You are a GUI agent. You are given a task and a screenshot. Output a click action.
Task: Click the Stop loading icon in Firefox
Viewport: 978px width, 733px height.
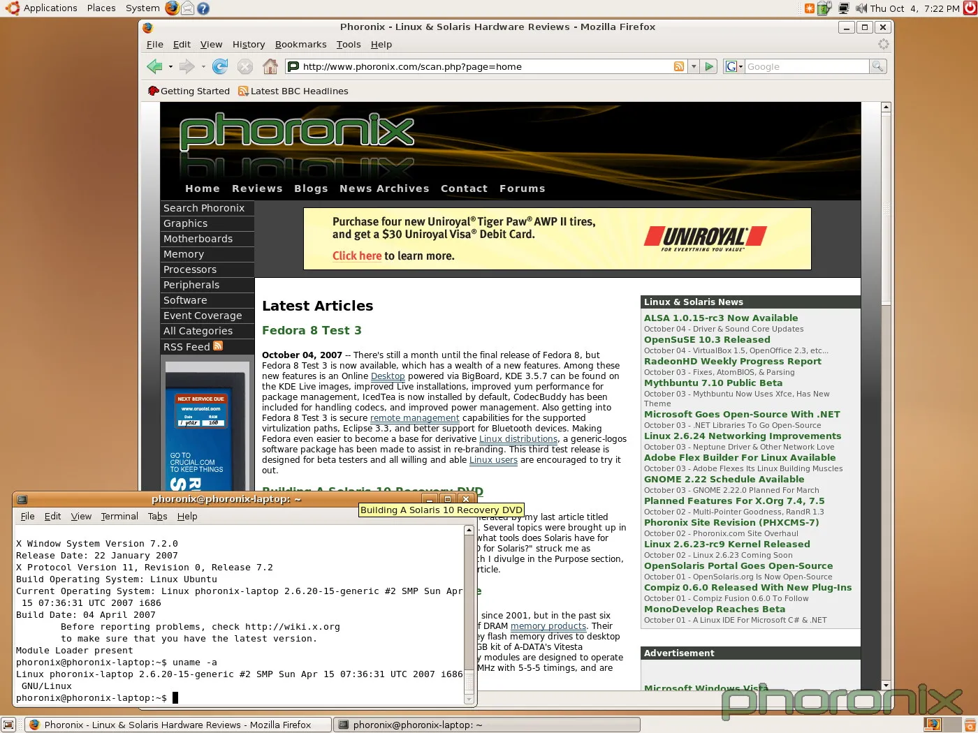(x=245, y=66)
